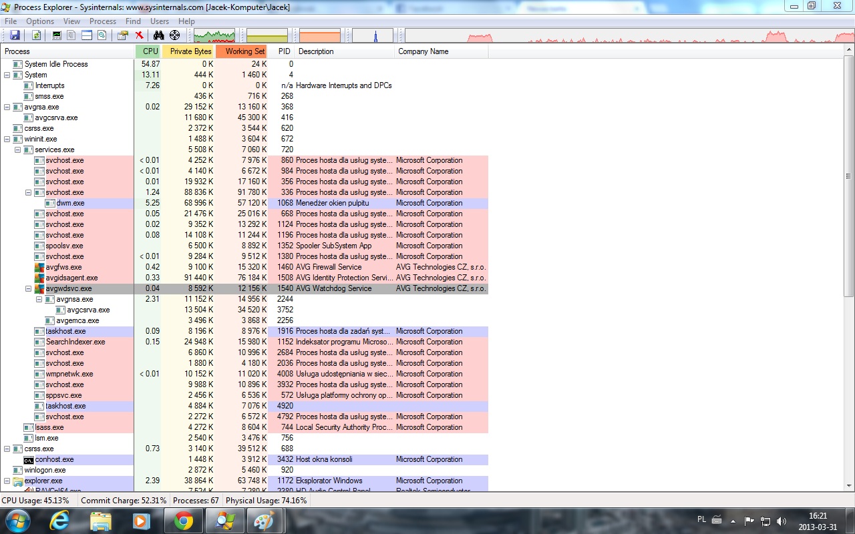Sort by the CPU column header
The image size is (855, 534).
click(x=148, y=51)
